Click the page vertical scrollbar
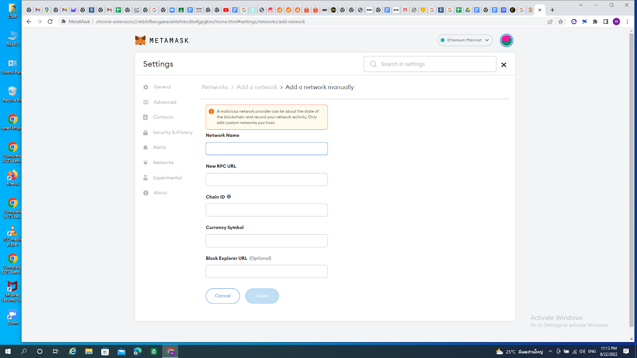The height and width of the screenshot is (358, 637). pyautogui.click(x=631, y=180)
